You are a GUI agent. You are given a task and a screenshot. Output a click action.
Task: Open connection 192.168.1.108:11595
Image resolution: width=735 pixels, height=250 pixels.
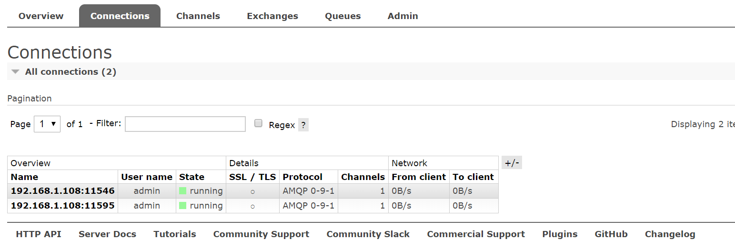[x=62, y=206]
